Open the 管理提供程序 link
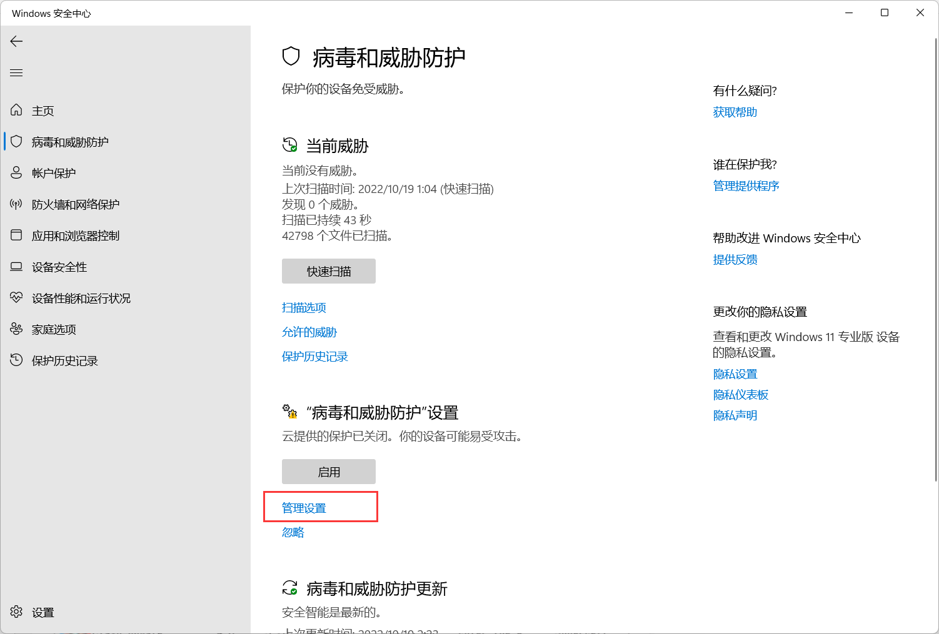 [746, 186]
